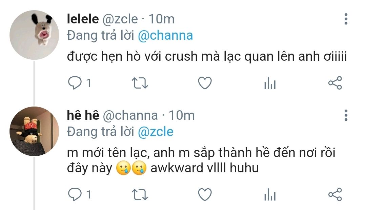Screen dimensions: 366x210
Task: Share the hê hê tweet
Action: click(x=335, y=195)
